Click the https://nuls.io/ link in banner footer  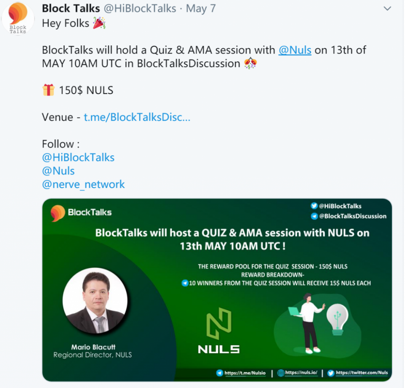click(301, 373)
